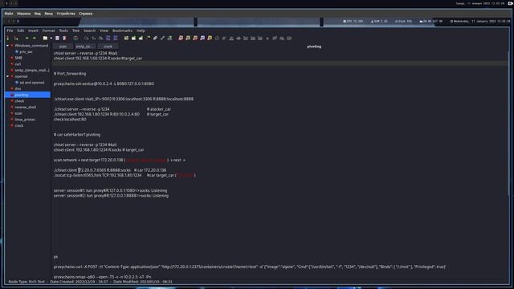Select the scan node in tree
514x289 pixels.
tap(18, 113)
